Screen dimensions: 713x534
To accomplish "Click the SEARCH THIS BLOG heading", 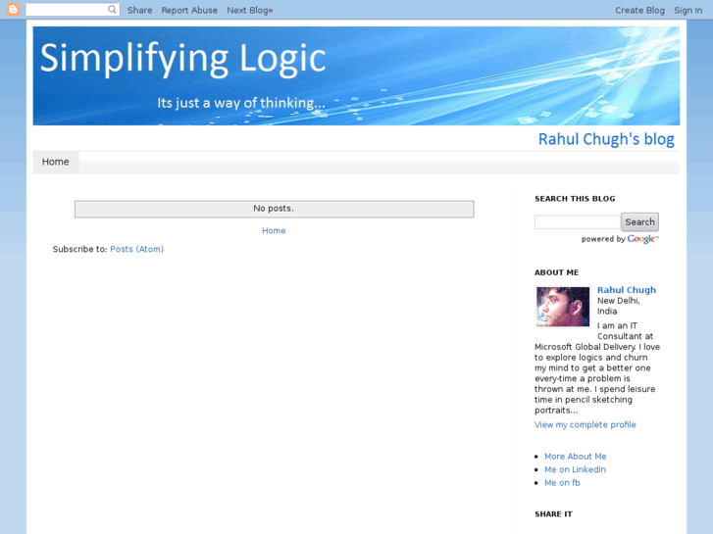I will [575, 199].
